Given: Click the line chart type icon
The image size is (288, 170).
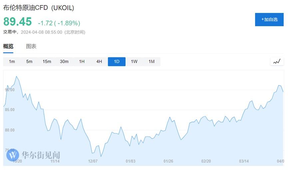Looking at the screenshot, I should tap(277, 61).
